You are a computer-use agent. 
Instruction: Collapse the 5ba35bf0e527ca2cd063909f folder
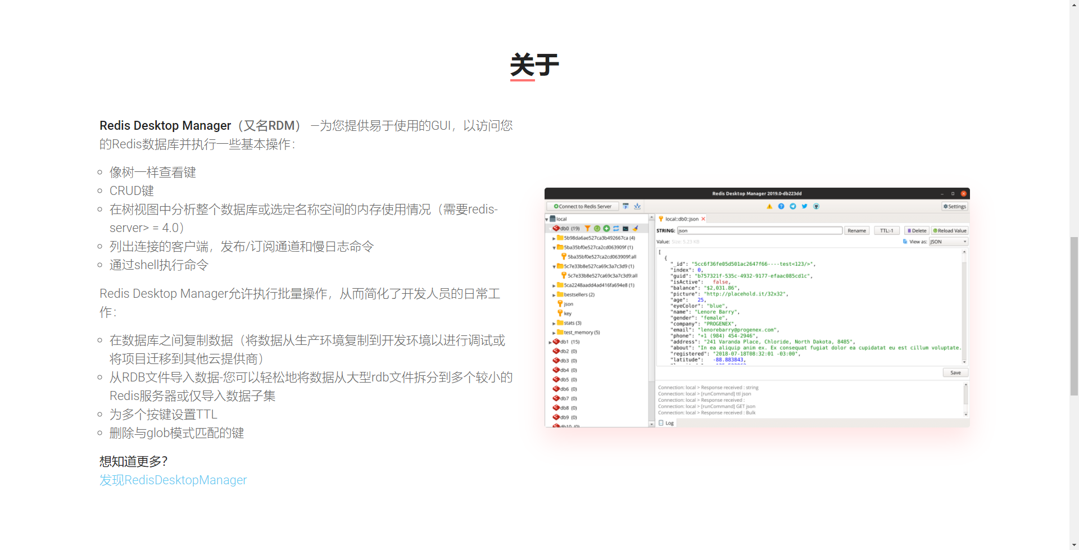point(554,248)
